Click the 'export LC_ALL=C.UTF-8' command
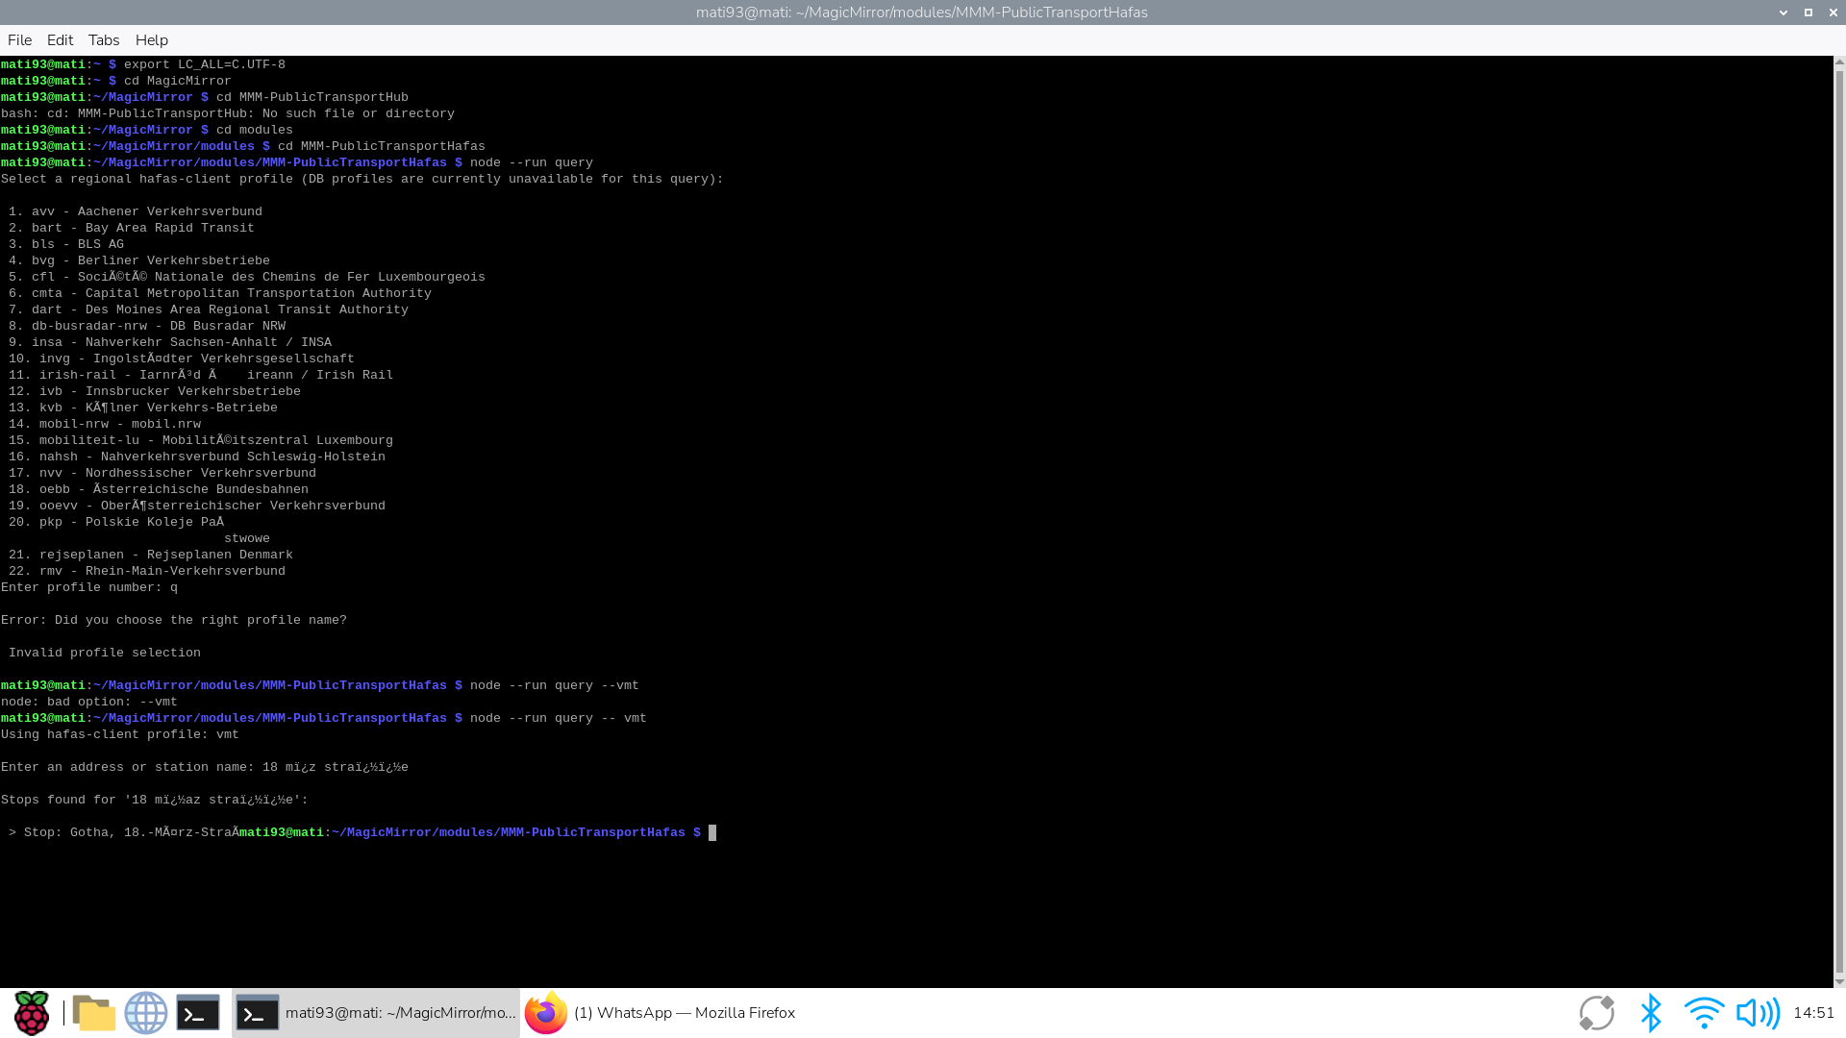The image size is (1846, 1038). (205, 64)
